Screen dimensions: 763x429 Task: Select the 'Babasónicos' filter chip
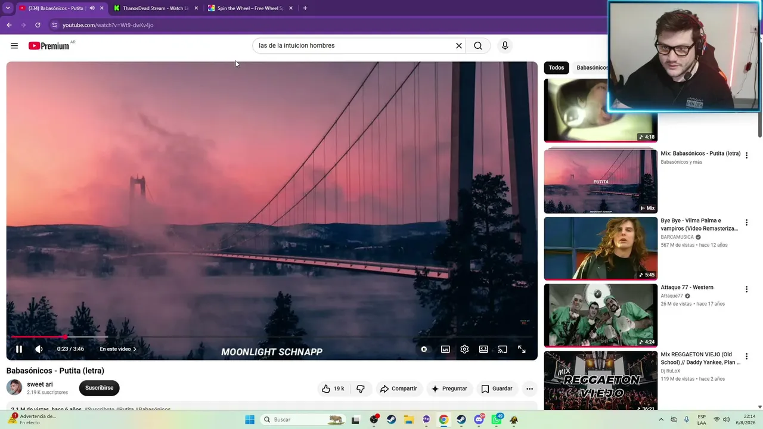(x=591, y=68)
